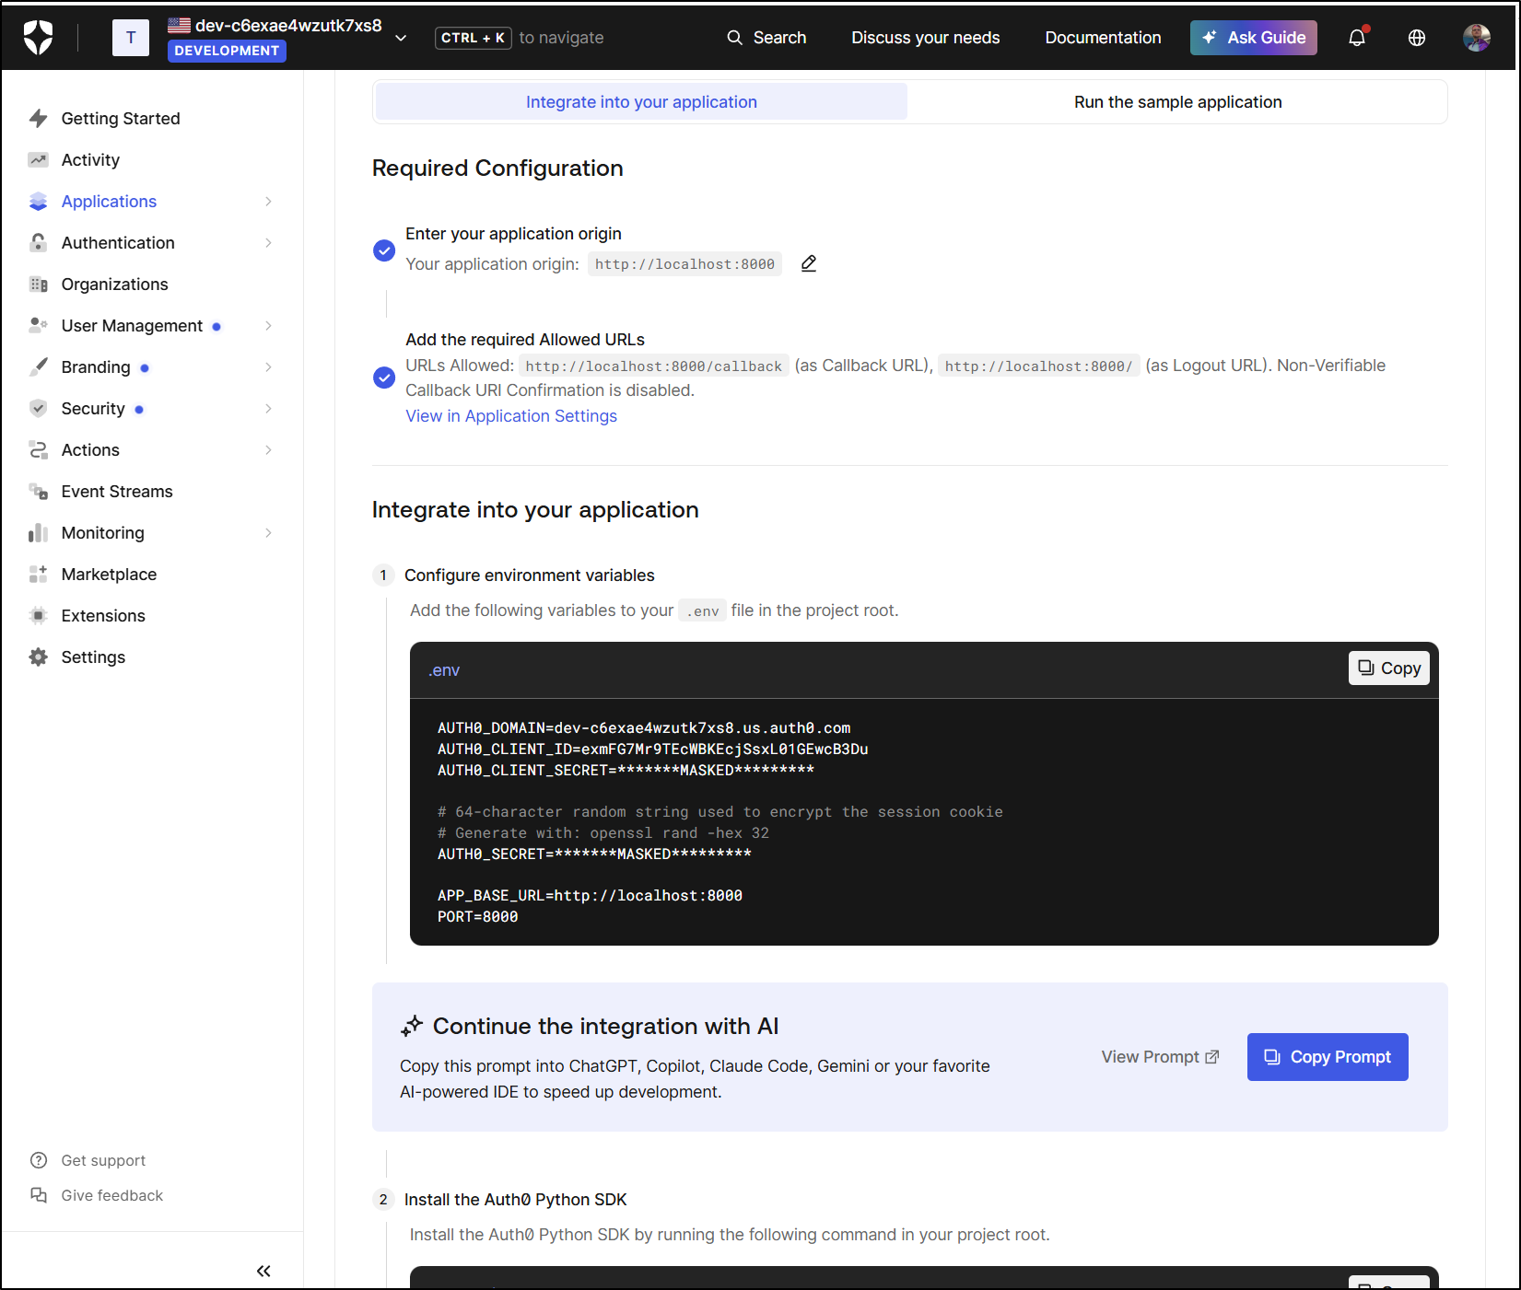Collapse the sidebar with double chevron

[x=263, y=1272]
